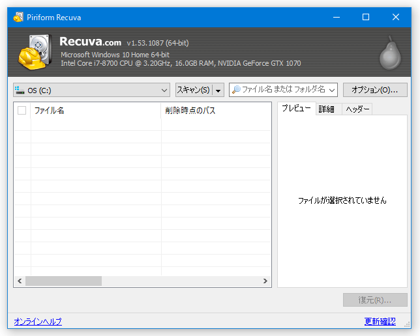Image resolution: width=420 pixels, height=336 pixels.
Task: Click the Recuva title bar app icon
Action: 18,17
